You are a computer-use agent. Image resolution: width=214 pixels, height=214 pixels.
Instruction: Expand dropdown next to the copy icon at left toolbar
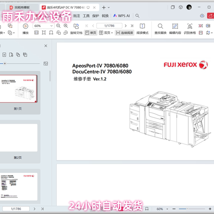tap(14, 33)
